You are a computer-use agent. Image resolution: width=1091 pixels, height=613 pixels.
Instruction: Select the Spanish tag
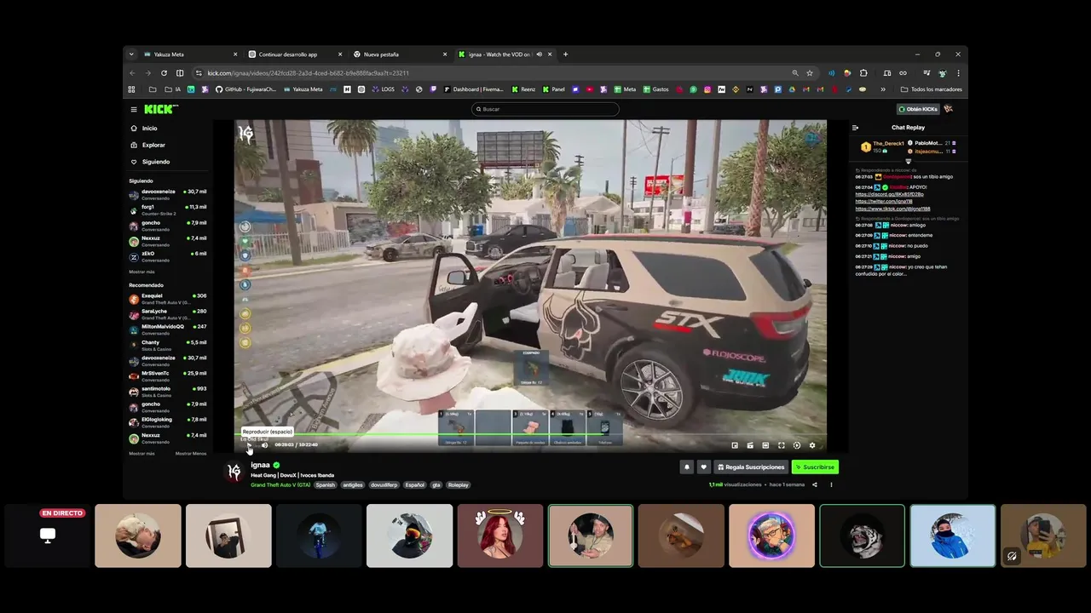(x=326, y=484)
